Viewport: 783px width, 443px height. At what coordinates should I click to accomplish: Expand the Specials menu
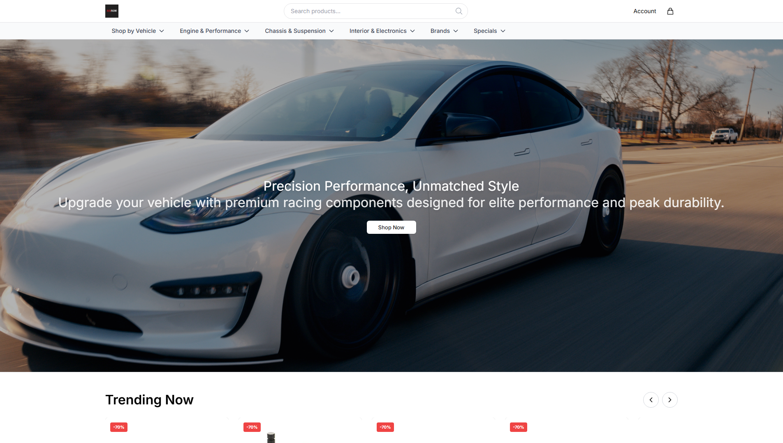489,31
